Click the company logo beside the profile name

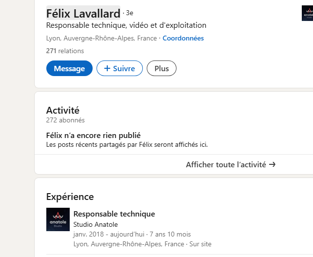307,13
